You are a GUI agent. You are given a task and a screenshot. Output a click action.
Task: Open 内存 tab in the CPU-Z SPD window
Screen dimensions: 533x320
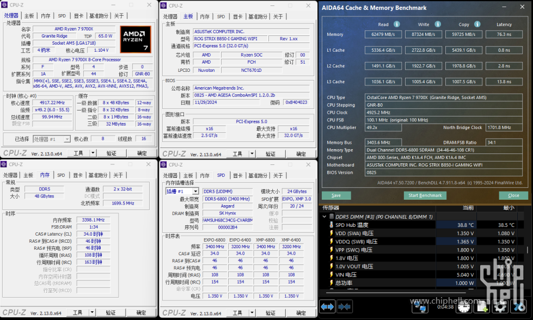coord(205,176)
